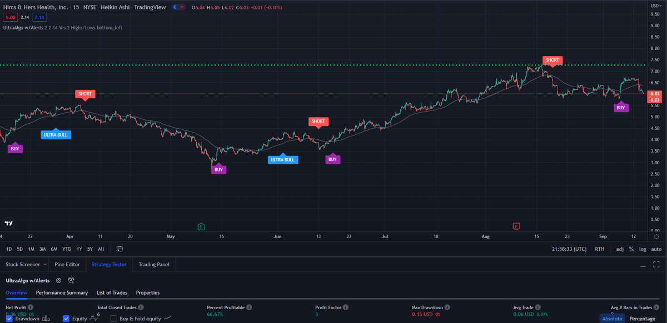Open the Pine Editor tab
Image resolution: width=667 pixels, height=323 pixels.
tap(68, 265)
